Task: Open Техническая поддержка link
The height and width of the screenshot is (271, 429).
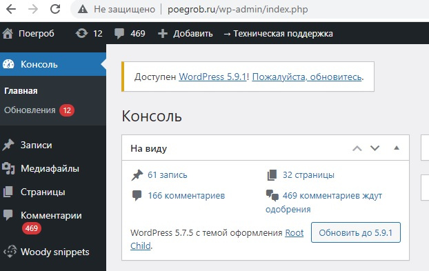Action: (x=278, y=34)
